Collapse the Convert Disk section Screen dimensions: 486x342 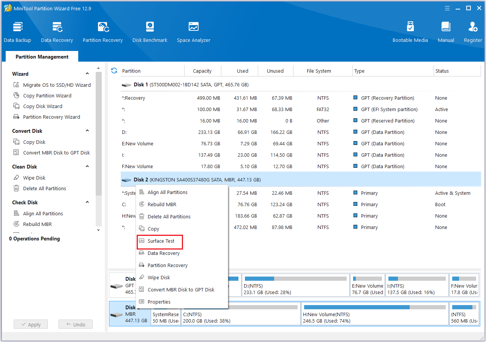tap(87, 131)
